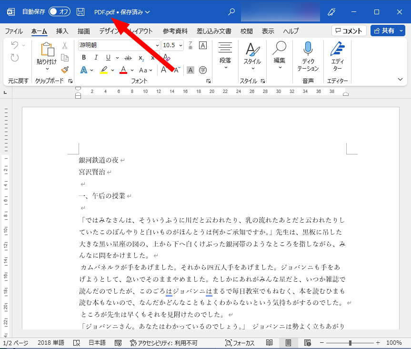Click the Copy icon

(x=64, y=58)
